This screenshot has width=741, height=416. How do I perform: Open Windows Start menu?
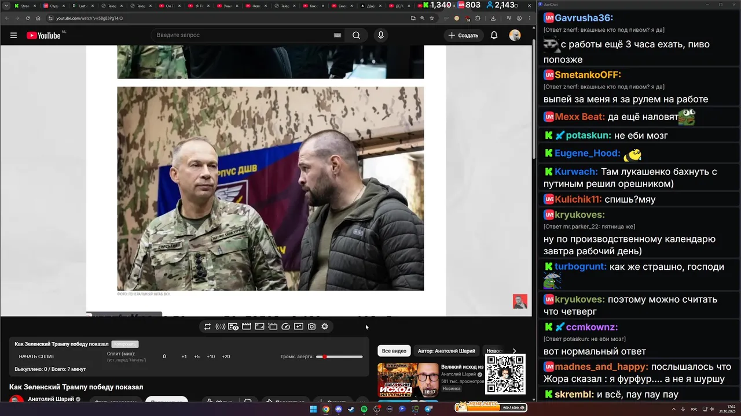(x=313, y=409)
